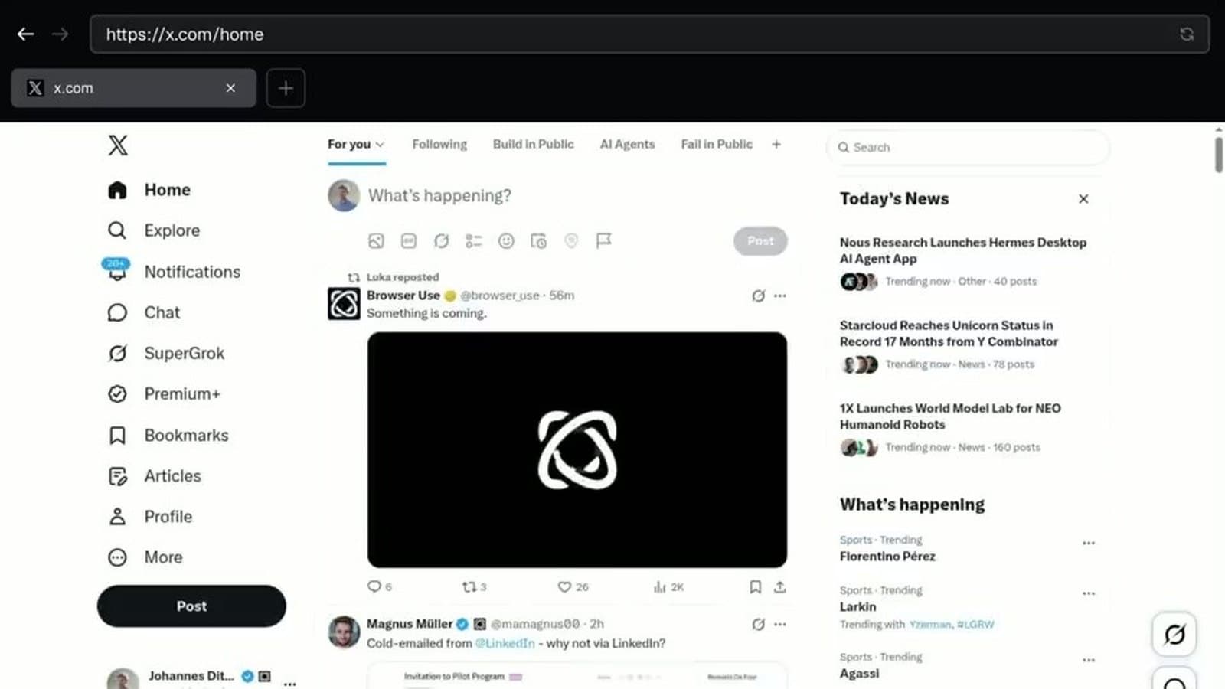Open Articles in sidebar

coord(154,475)
